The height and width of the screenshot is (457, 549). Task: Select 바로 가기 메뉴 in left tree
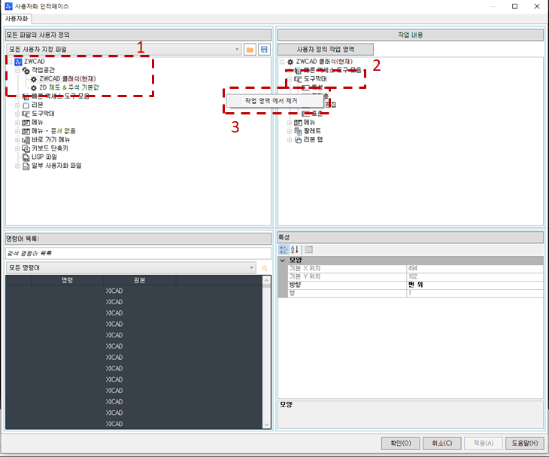click(x=51, y=140)
